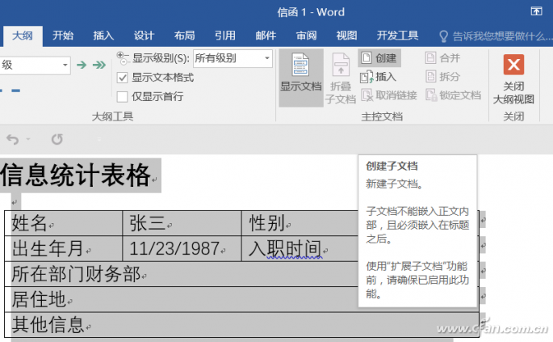Viewport: 553px width, 342px height.
Task: Open the 显示级别 所有级别 dropdown
Action: tap(233, 58)
